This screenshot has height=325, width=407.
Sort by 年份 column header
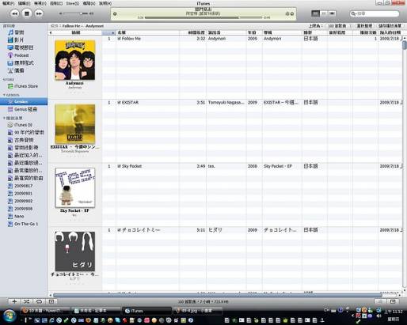click(254, 32)
